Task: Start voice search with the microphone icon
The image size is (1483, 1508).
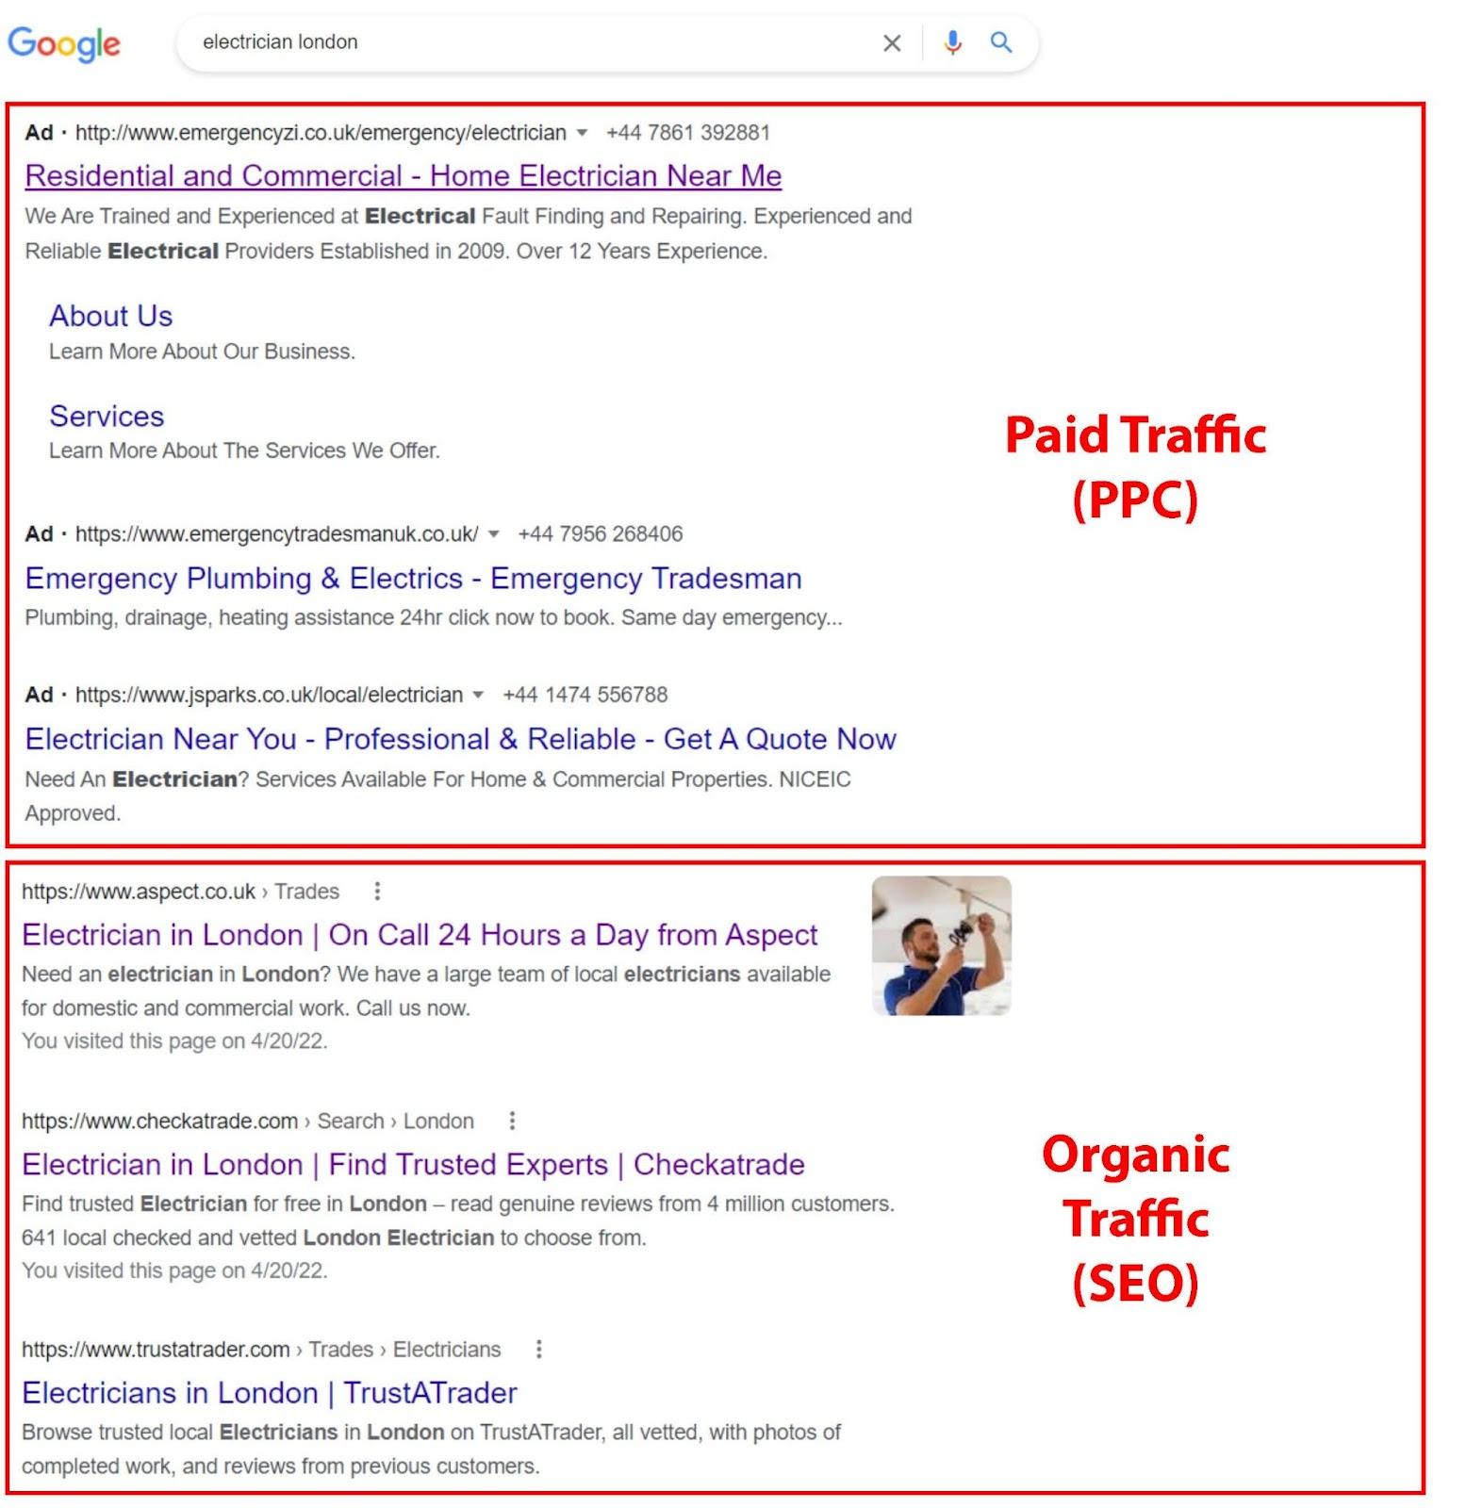Action: pyautogui.click(x=952, y=42)
